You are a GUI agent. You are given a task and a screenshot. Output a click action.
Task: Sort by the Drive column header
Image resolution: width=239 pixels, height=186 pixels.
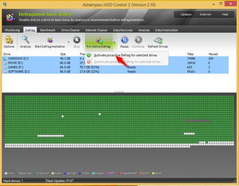click(x=31, y=54)
